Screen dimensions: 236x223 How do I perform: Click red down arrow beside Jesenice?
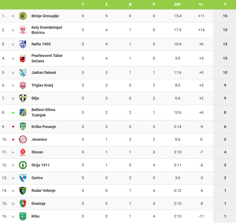point(13,140)
